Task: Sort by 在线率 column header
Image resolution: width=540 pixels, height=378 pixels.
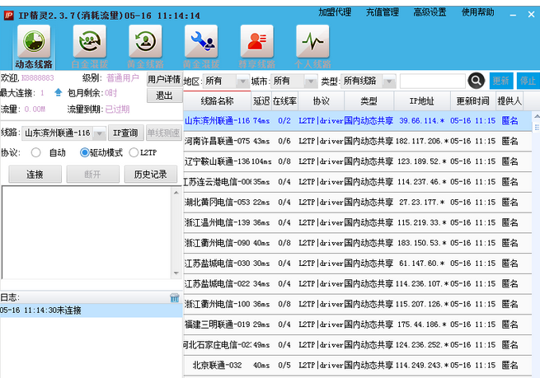Action: pos(284,100)
